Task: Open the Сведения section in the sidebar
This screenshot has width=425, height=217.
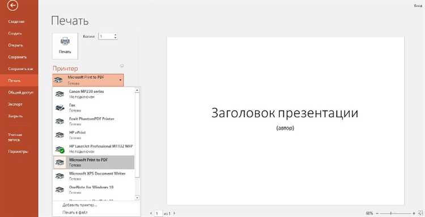Action: (x=16, y=22)
